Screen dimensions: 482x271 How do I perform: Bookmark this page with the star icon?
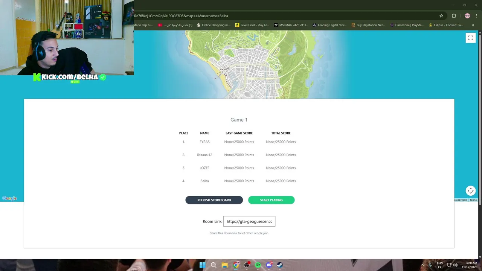(x=441, y=16)
